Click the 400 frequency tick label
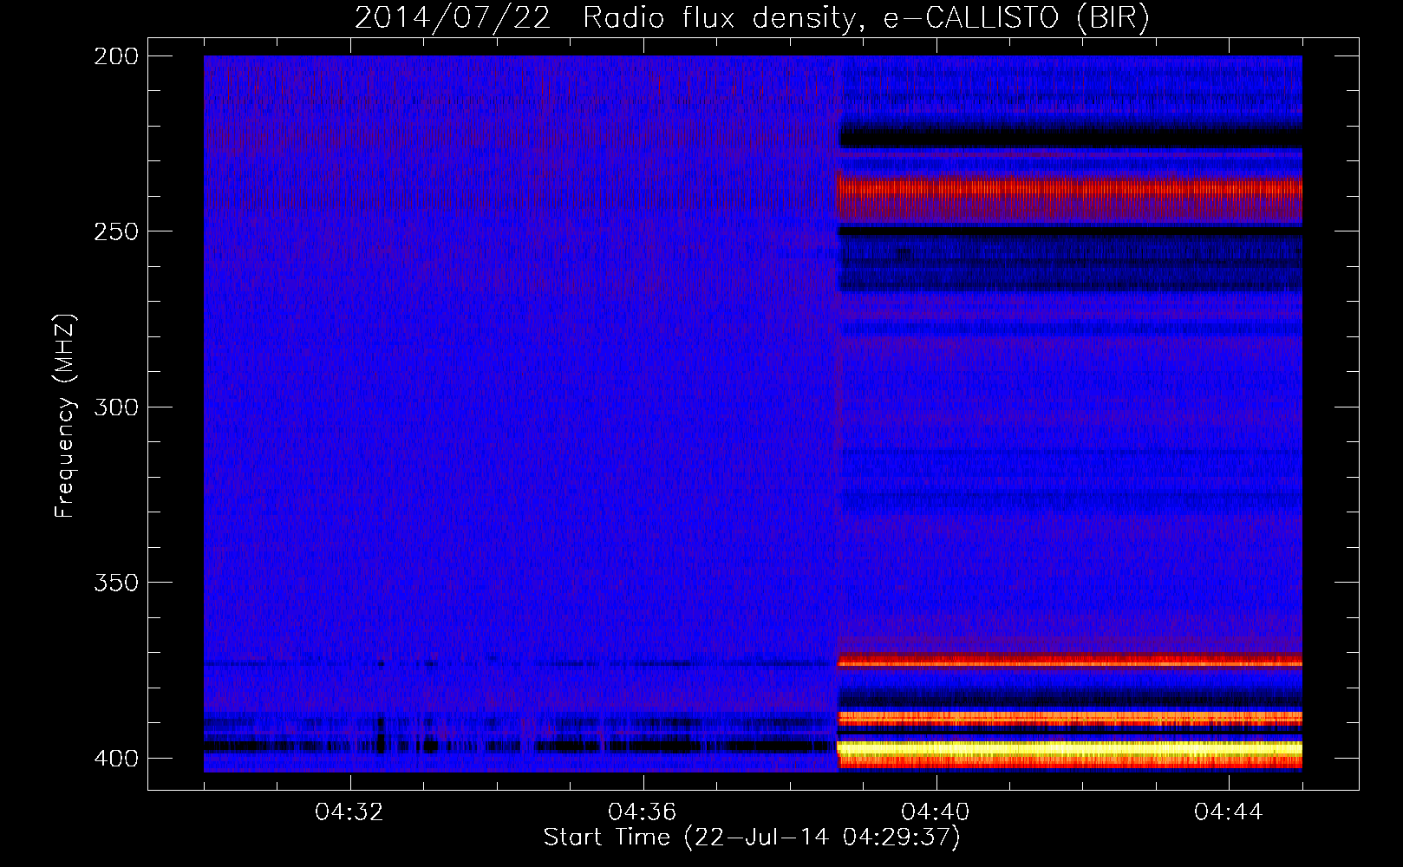This screenshot has width=1403, height=867. point(115,759)
